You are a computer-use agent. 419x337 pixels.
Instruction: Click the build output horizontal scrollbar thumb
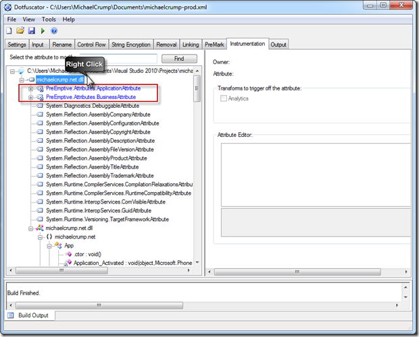click(99, 305)
